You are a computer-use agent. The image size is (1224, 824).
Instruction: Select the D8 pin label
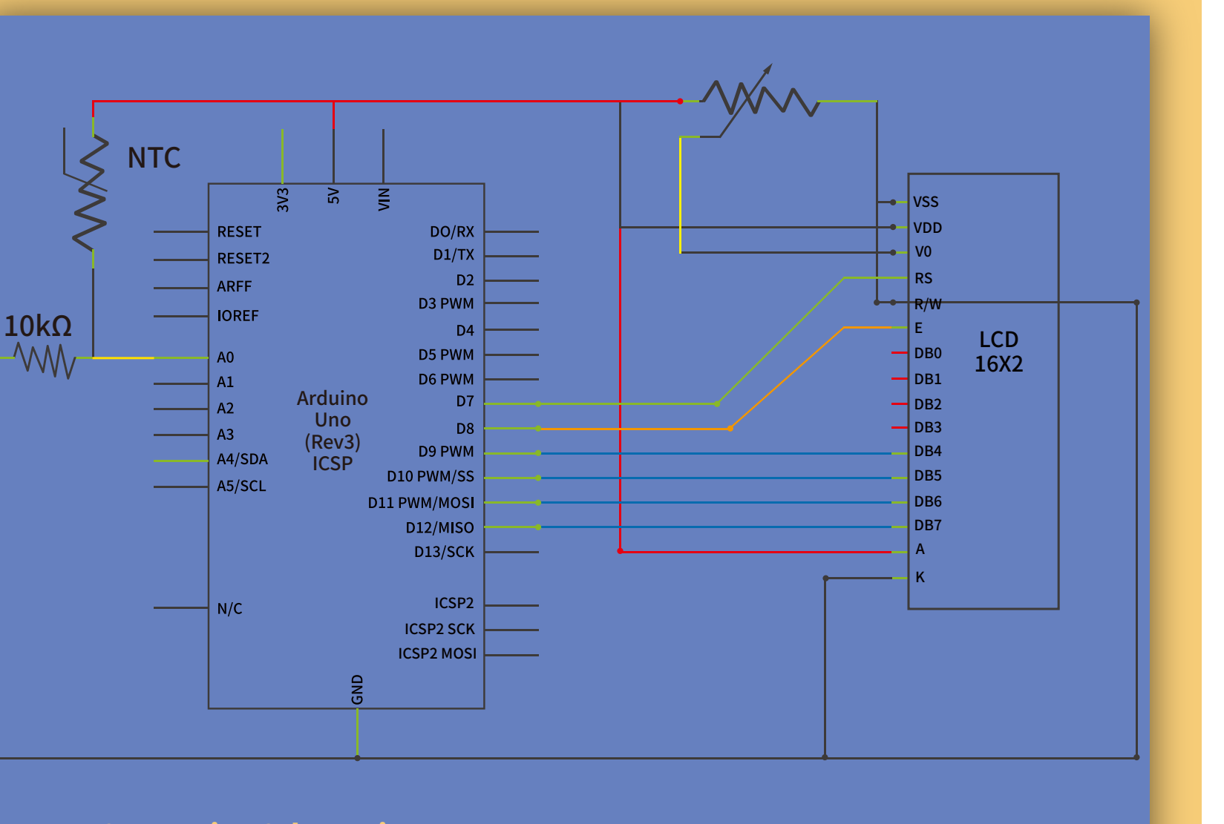[465, 429]
